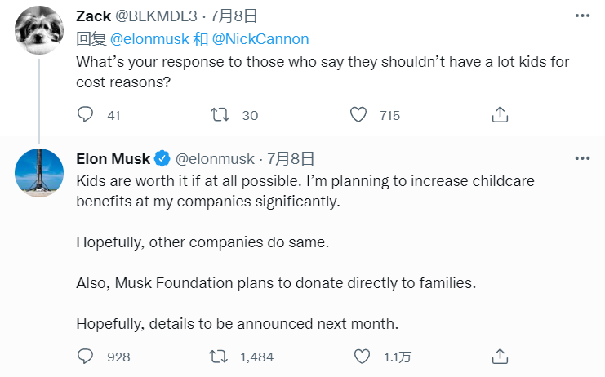Viewport: 605px width, 377px height.
Task: Share Zack's tweet
Action: pos(500,115)
